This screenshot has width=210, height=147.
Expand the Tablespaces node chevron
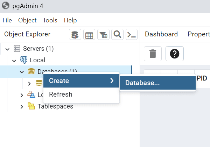pos(22,106)
